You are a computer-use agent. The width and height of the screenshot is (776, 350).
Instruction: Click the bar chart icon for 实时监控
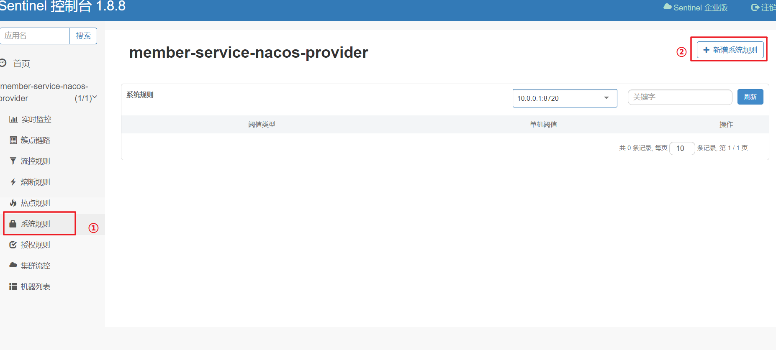(13, 120)
